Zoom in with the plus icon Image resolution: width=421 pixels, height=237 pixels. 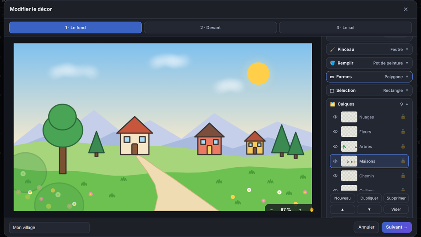(x=300, y=210)
